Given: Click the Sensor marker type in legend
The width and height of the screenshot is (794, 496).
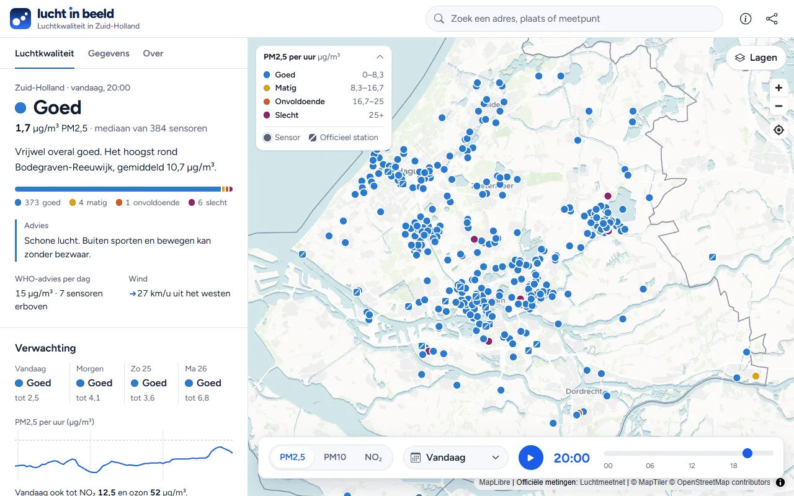Looking at the screenshot, I should point(282,138).
